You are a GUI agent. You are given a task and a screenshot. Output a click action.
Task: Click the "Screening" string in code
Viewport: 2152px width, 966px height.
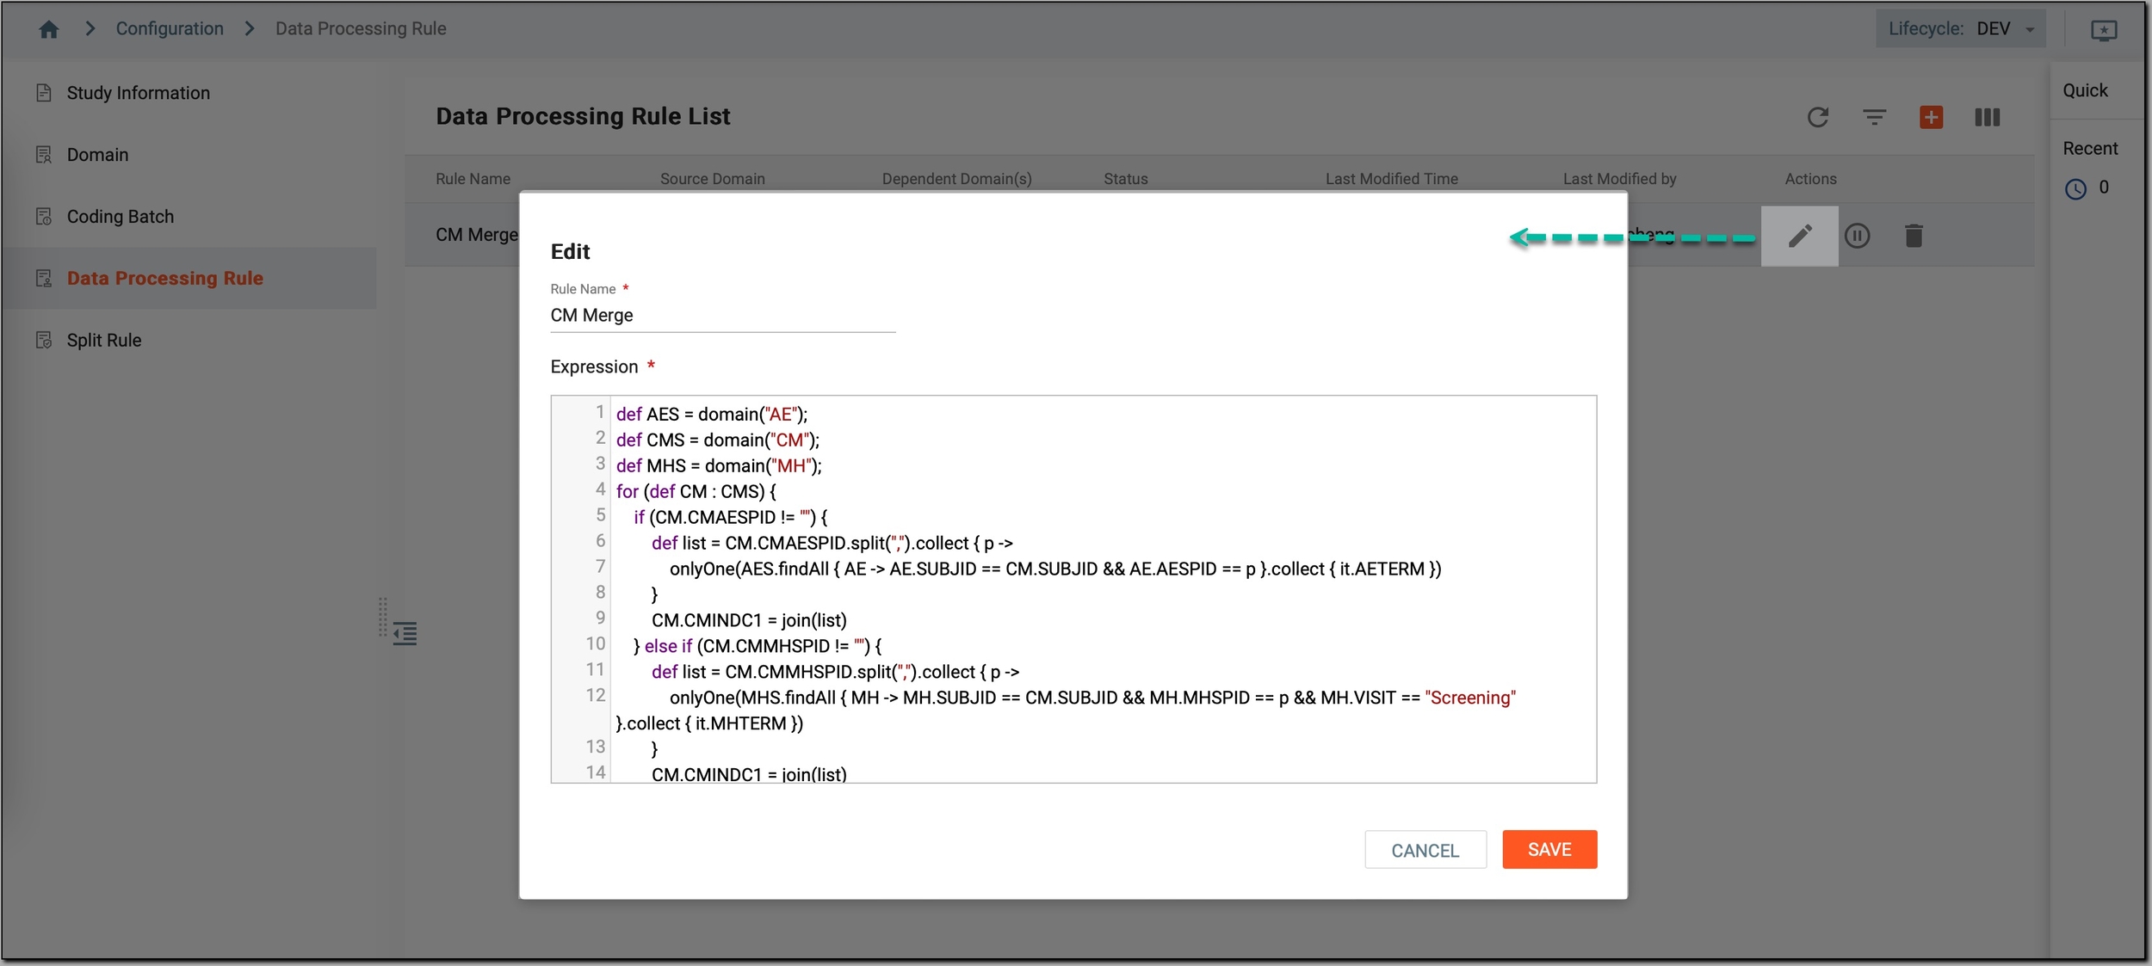(x=1469, y=698)
